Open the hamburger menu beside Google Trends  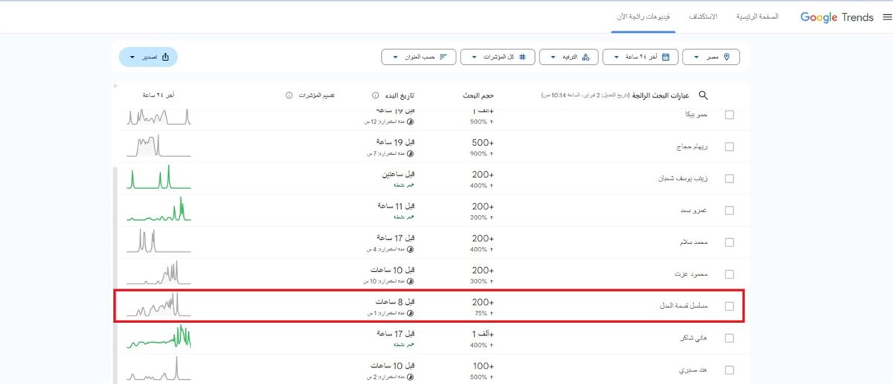click(x=886, y=17)
